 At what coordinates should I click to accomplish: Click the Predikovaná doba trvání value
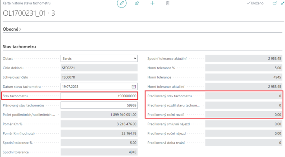pyautogui.click(x=244, y=143)
